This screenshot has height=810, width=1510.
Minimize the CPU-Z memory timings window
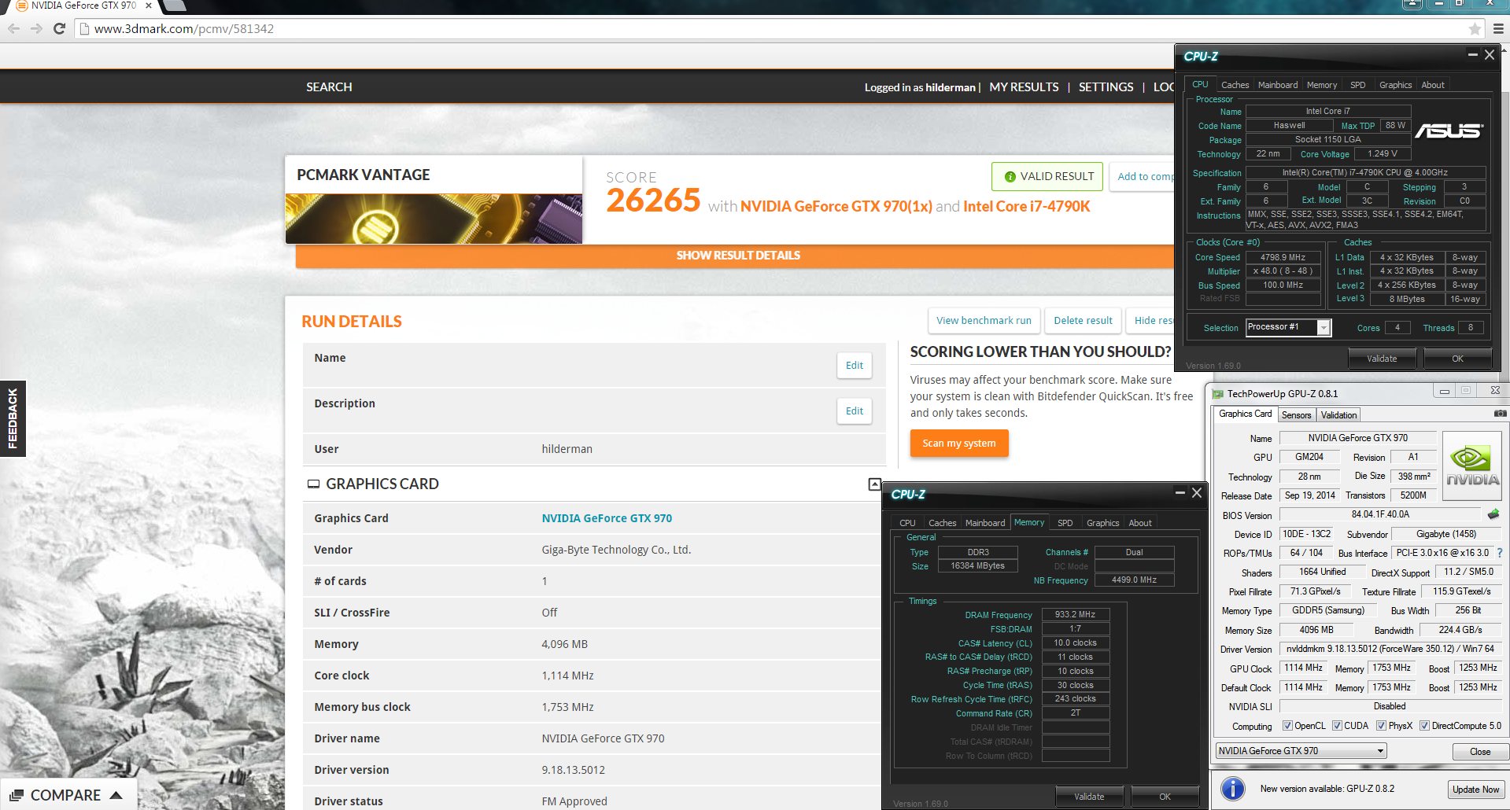click(x=1180, y=492)
